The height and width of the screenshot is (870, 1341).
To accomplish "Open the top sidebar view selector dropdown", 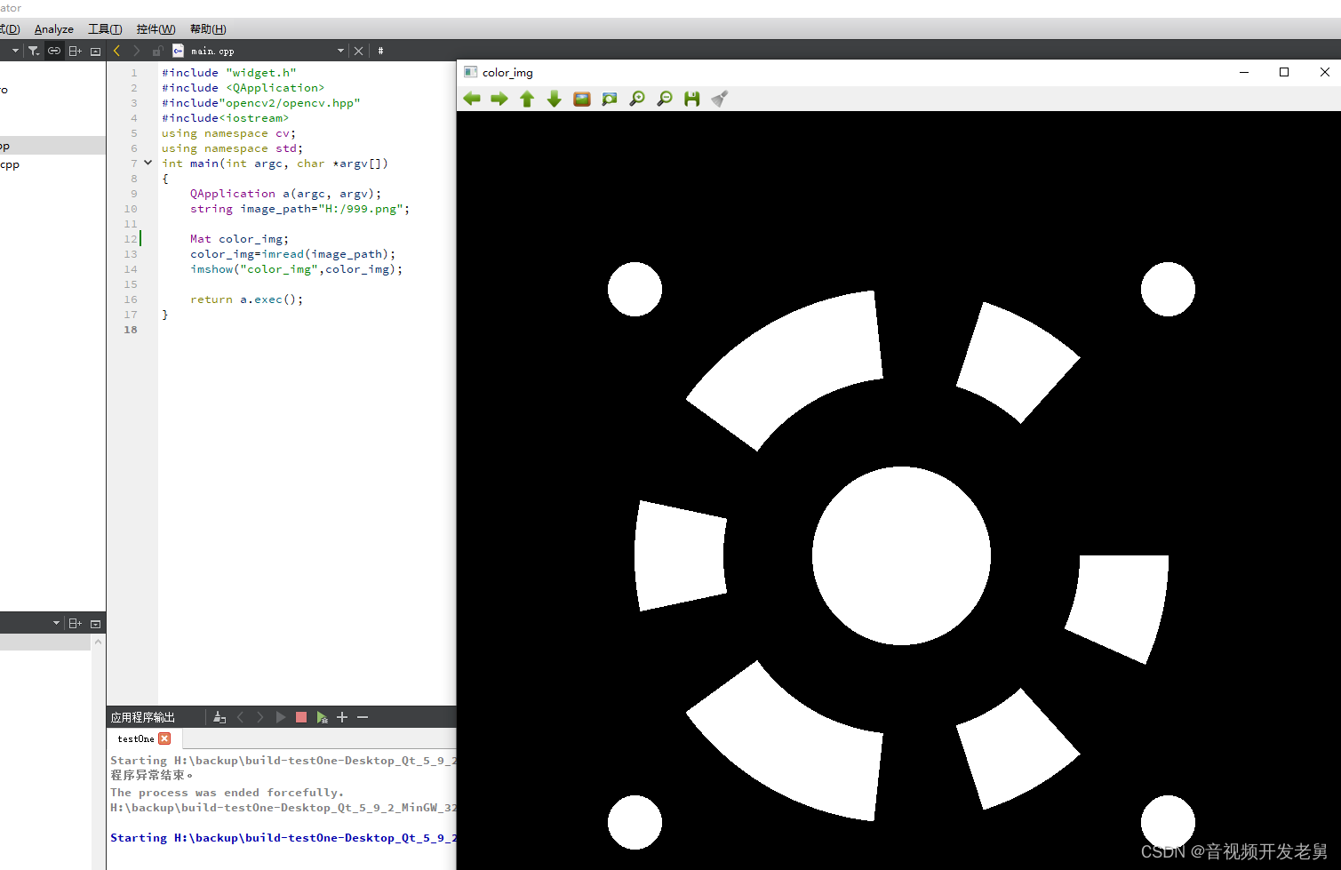I will click(x=15, y=51).
